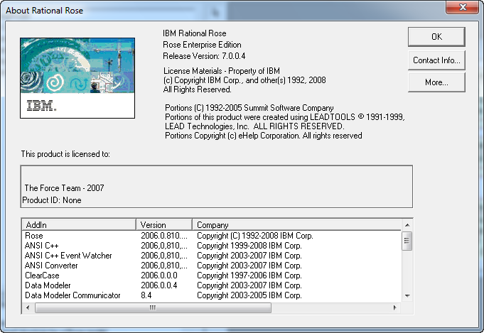Screen dimensions: 484x333
Task: Click the OK button
Action: point(436,37)
